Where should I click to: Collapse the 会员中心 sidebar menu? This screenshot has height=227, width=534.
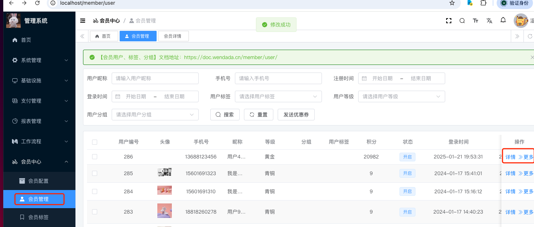(x=39, y=162)
